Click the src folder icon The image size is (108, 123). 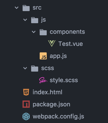click(x=26, y=8)
